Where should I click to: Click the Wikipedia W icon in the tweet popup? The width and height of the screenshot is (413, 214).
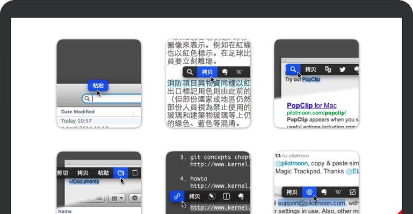[x=338, y=192]
